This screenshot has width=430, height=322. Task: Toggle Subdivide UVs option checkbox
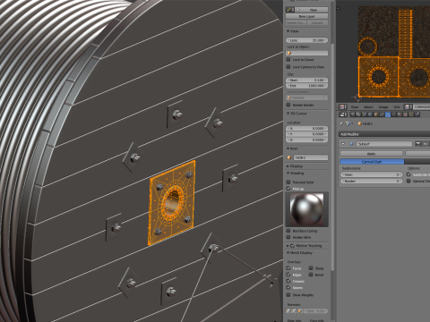click(x=408, y=174)
